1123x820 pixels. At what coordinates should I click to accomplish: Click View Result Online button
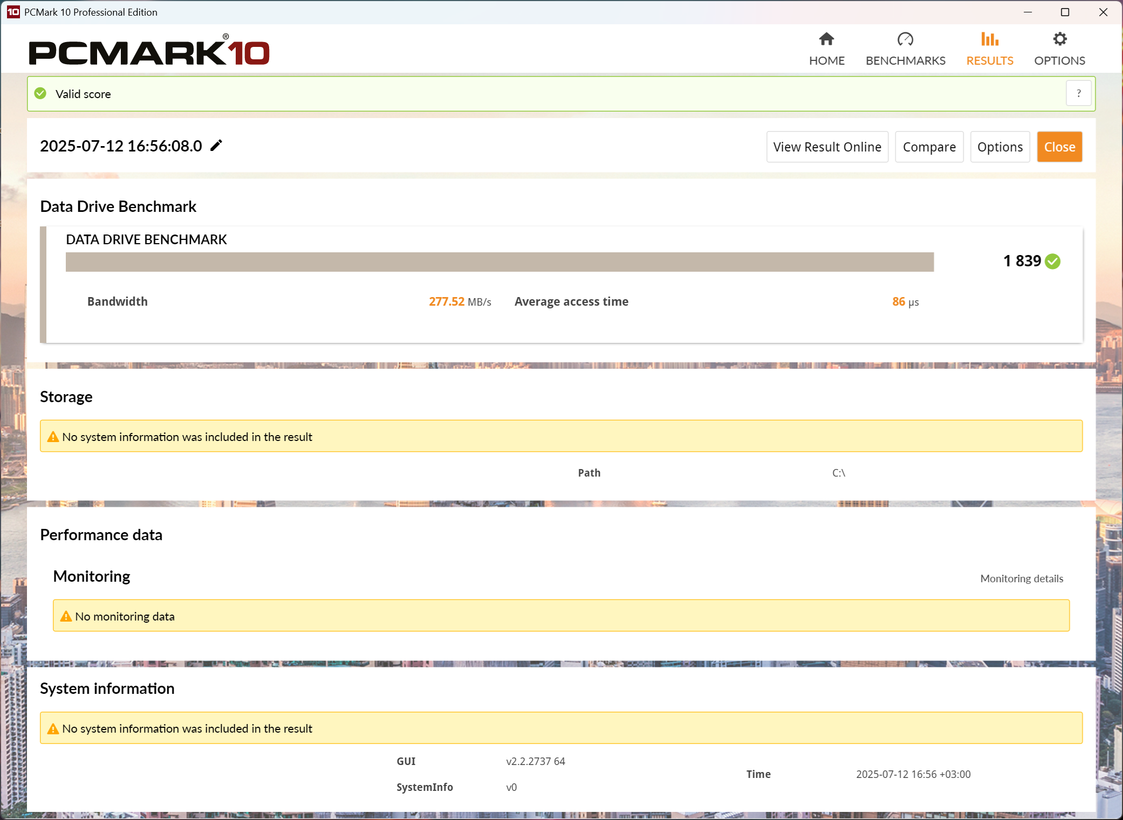pos(827,147)
